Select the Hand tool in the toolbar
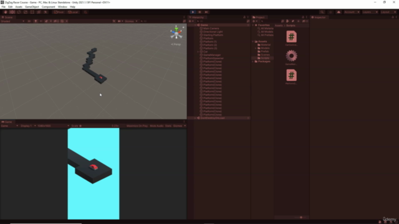The height and width of the screenshot is (224, 399). [x=6, y=12]
